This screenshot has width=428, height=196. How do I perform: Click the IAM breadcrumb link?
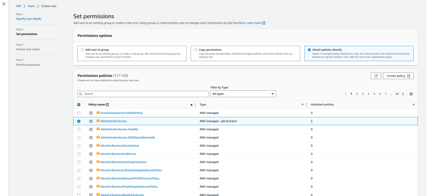(x=18, y=6)
